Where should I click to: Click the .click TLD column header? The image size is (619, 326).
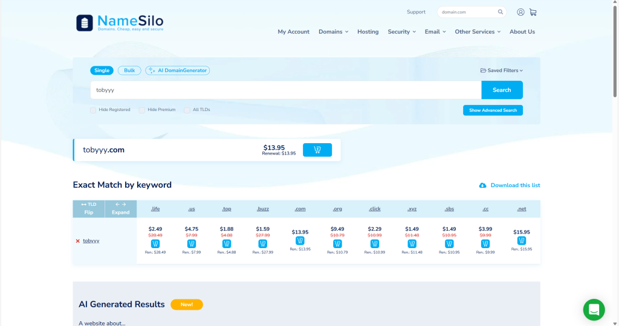point(375,209)
